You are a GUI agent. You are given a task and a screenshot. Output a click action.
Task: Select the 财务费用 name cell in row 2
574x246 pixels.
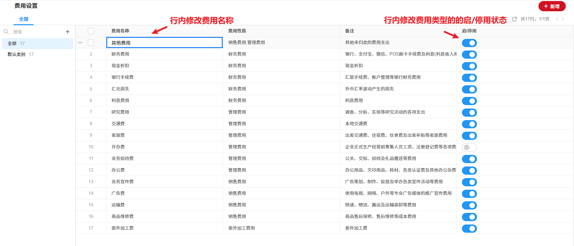(164, 54)
